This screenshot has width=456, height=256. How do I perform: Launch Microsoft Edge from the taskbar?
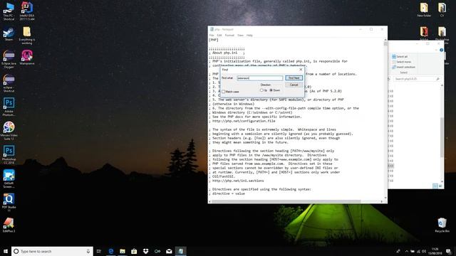tap(111, 251)
